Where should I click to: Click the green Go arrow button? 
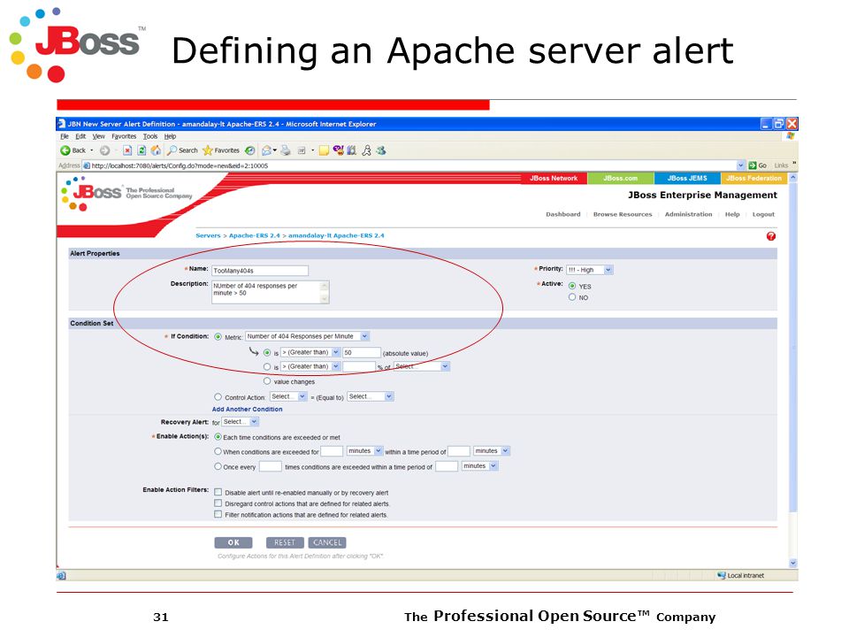coord(753,165)
